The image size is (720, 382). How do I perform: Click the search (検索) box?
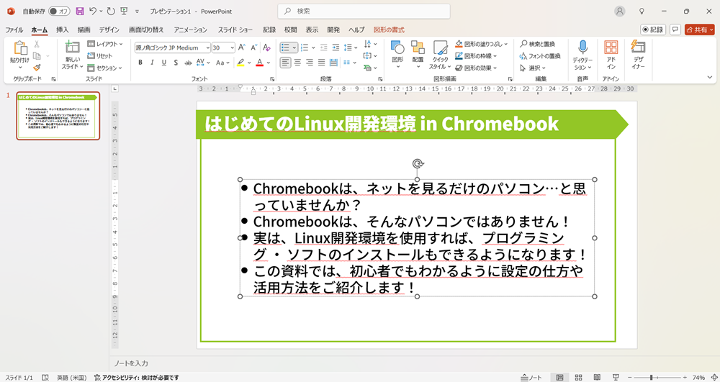pos(364,12)
